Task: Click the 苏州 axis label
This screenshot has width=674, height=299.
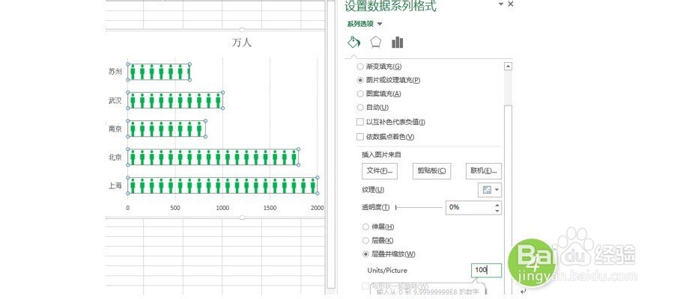Action: click(115, 72)
